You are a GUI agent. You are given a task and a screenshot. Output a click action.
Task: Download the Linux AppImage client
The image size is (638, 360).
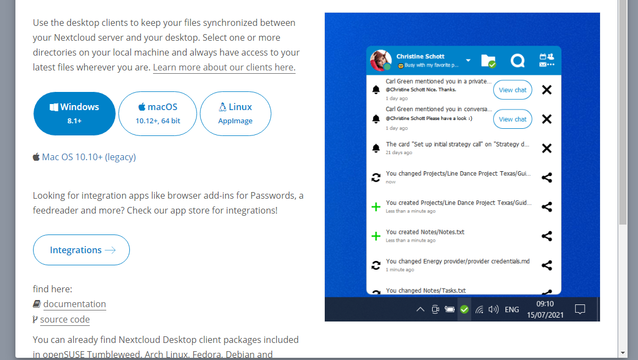236,113
